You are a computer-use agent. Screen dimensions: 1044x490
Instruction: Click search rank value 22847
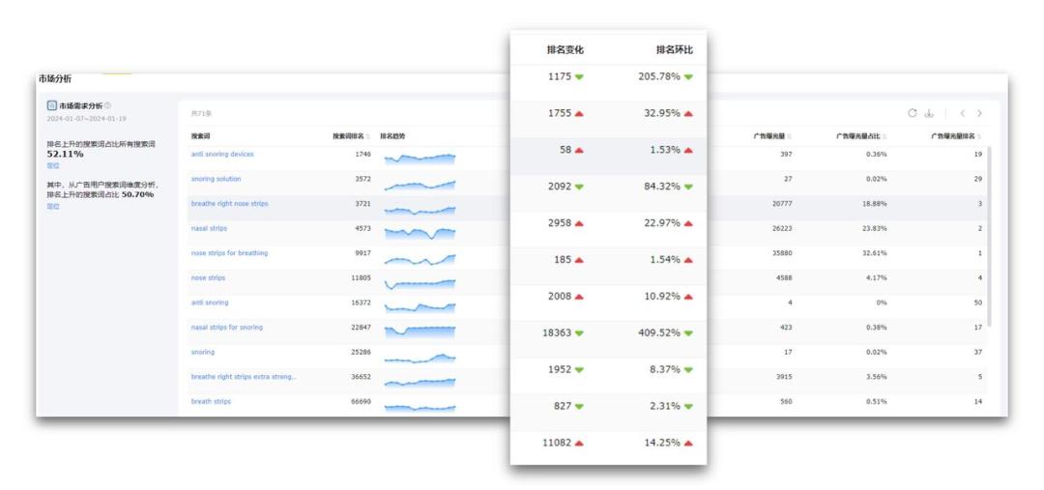pos(362,328)
